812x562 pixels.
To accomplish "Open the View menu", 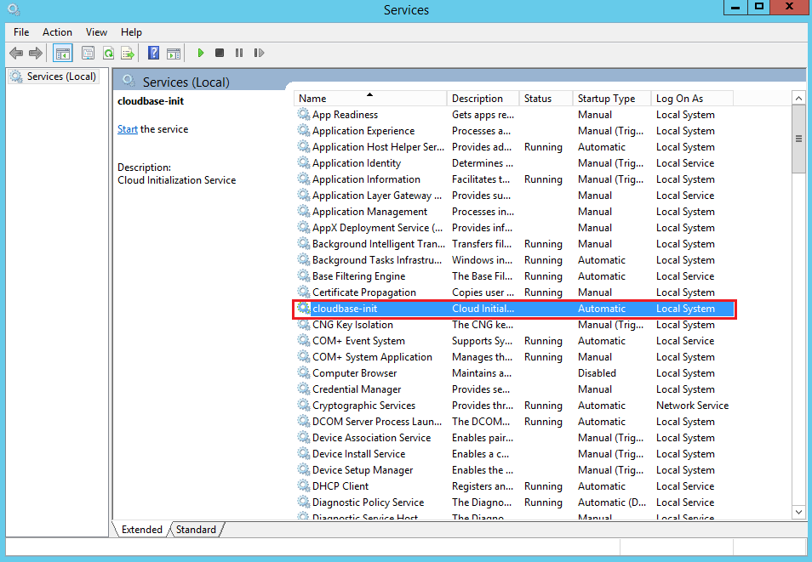I will pos(96,31).
